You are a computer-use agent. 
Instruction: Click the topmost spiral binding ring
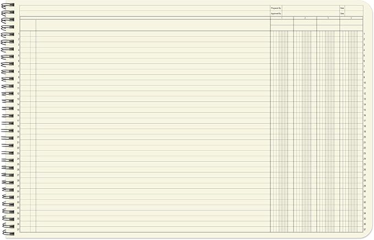tap(7, 5)
